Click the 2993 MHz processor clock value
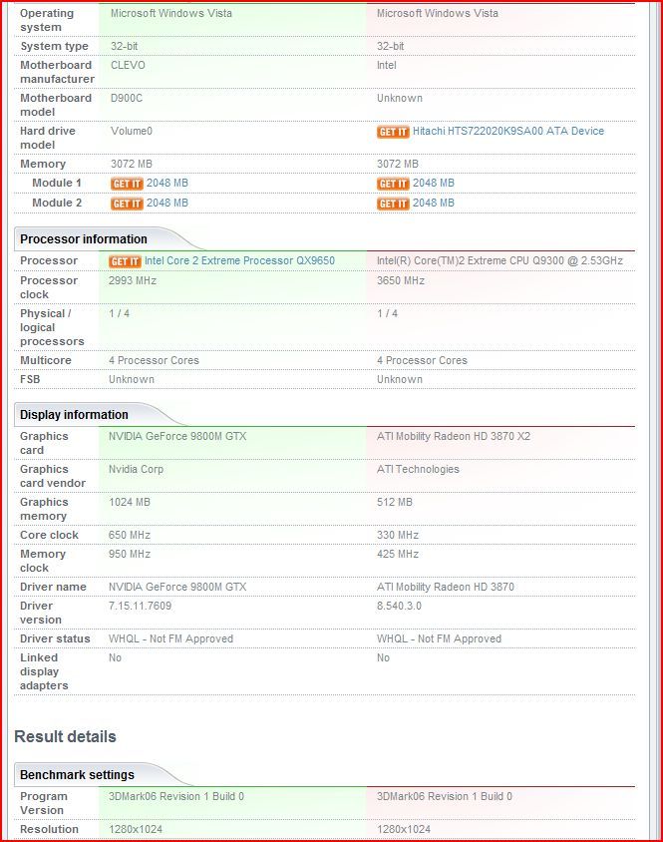The image size is (663, 842). 132,280
